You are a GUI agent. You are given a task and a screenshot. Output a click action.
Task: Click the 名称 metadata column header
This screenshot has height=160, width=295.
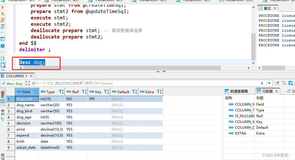pyautogui.click(x=239, y=98)
